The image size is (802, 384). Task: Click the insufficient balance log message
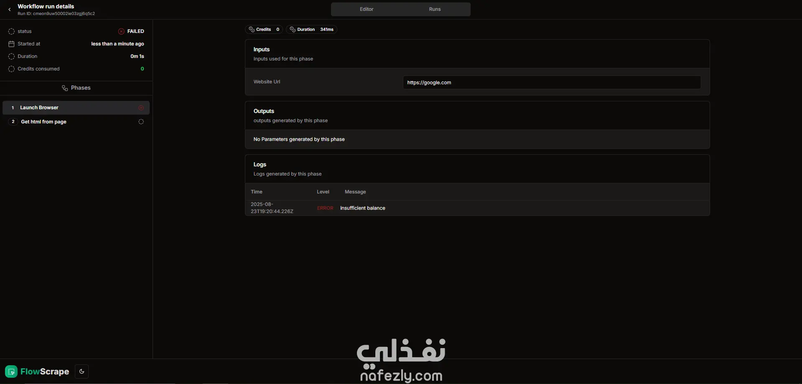(363, 208)
